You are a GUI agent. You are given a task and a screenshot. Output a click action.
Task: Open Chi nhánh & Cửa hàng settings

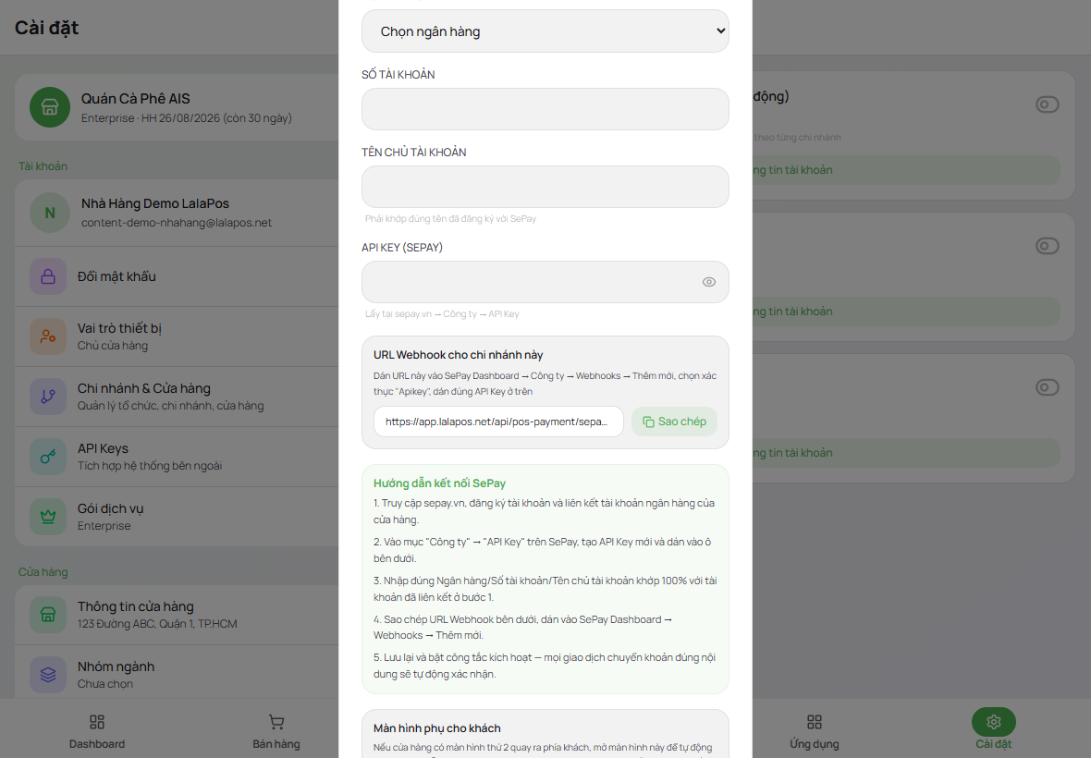177,397
